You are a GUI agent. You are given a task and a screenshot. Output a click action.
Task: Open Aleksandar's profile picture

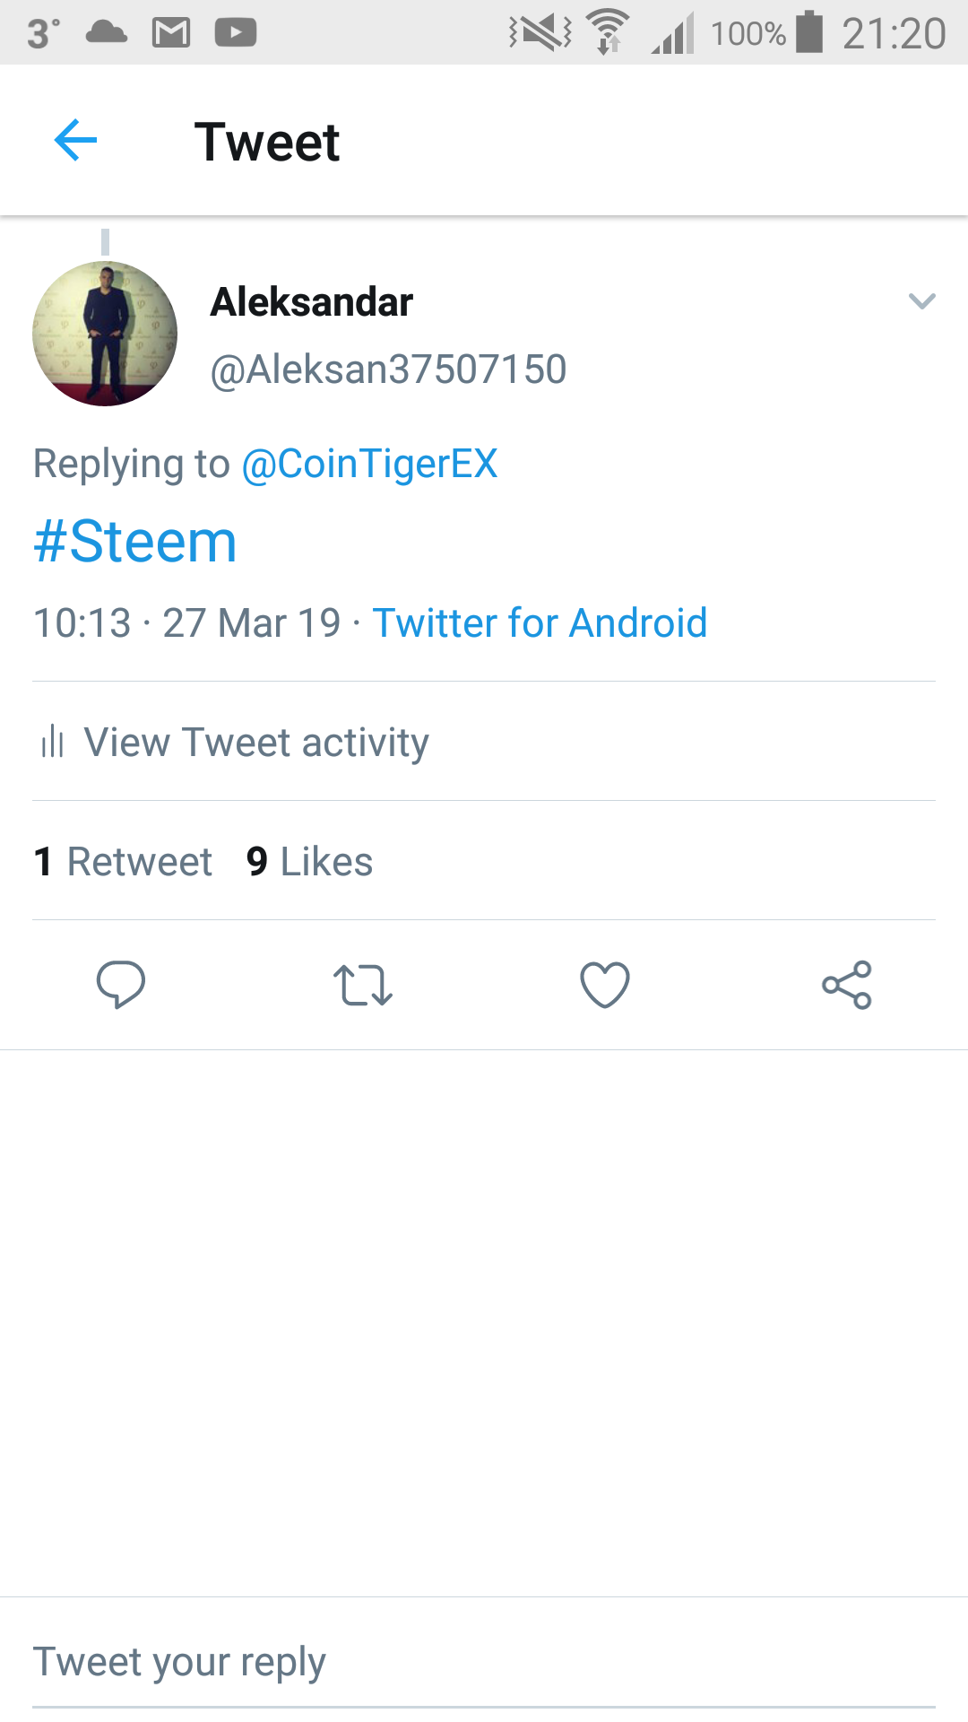click(105, 334)
